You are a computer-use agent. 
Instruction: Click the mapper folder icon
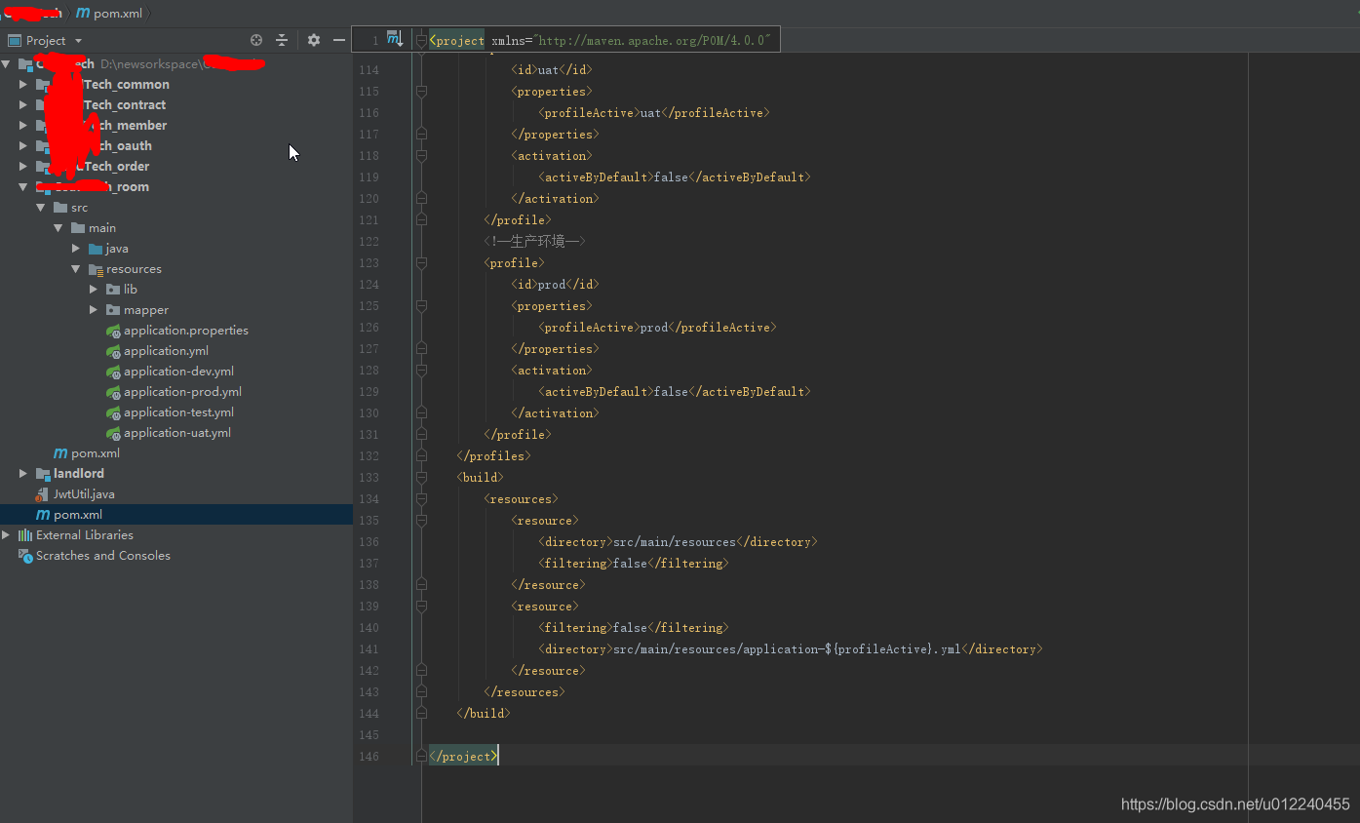(x=113, y=309)
